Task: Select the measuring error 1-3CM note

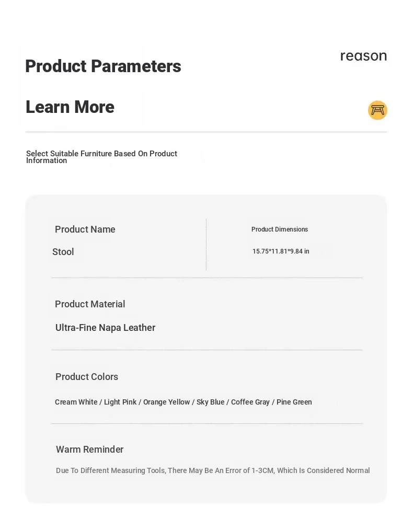Action: pos(213,470)
